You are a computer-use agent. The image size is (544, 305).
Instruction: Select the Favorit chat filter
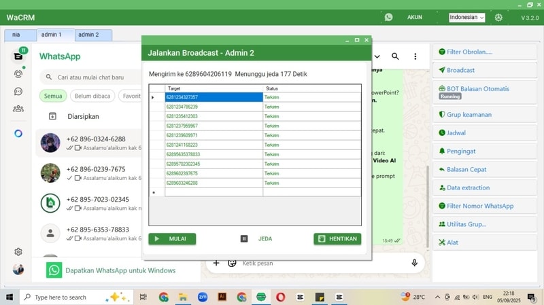pos(131,96)
